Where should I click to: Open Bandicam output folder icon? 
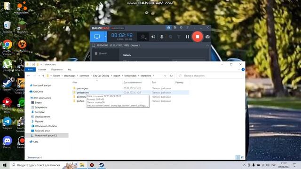175,28
